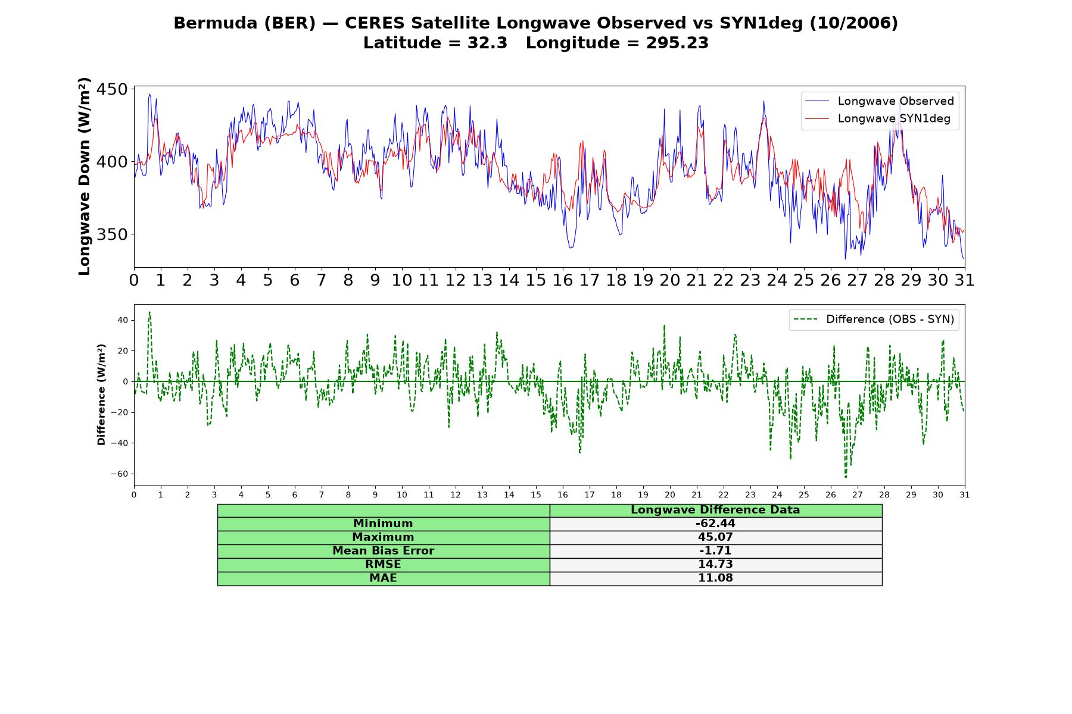Screen dimensions: 1072x714
Task: Click the RMSE value 14.73 cell
Action: [x=715, y=565]
